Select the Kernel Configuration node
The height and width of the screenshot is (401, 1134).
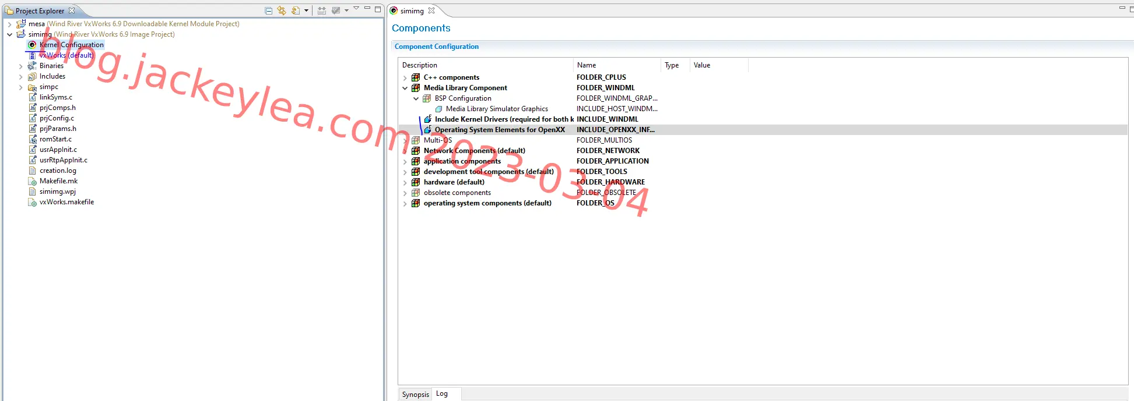[x=71, y=45]
